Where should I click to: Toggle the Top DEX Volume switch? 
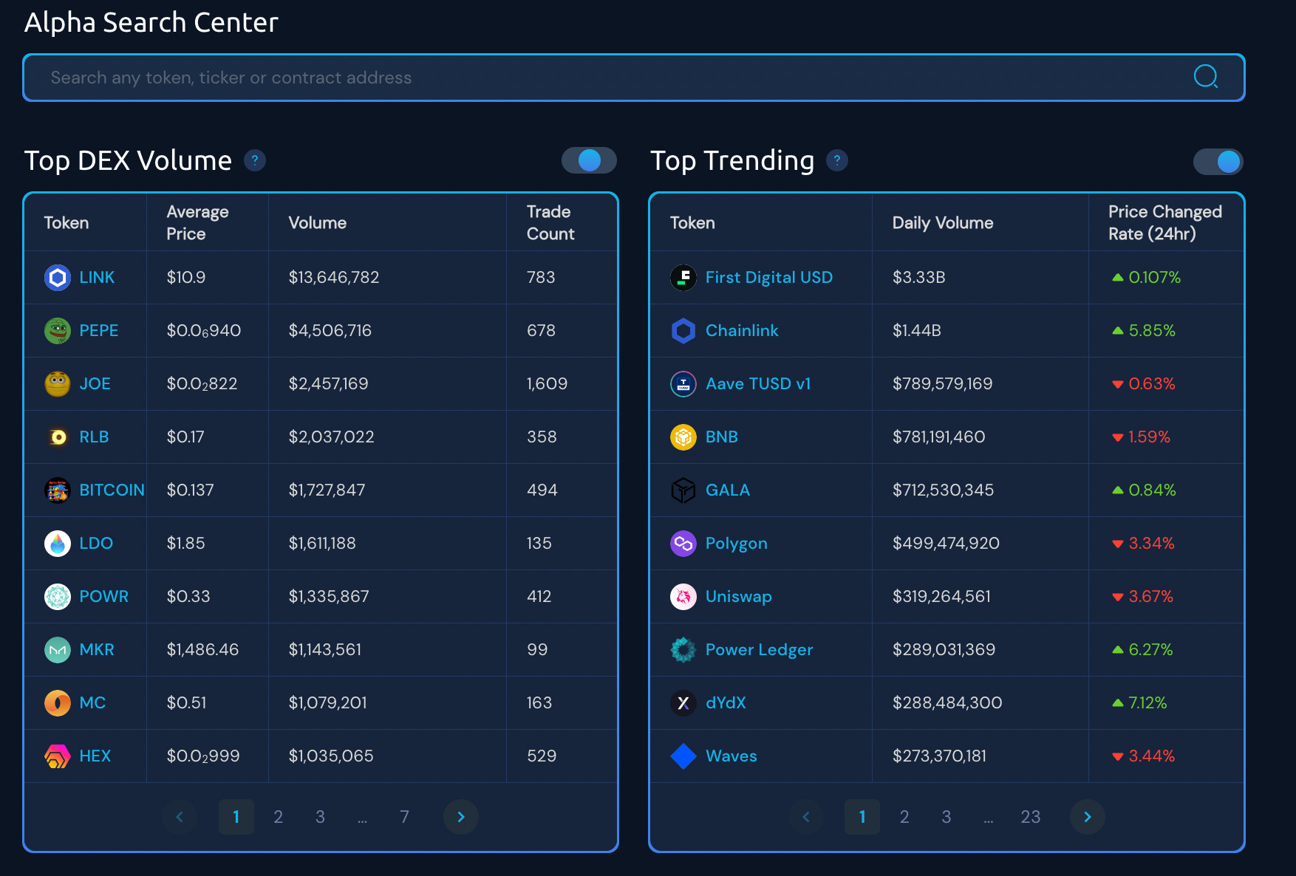[589, 160]
